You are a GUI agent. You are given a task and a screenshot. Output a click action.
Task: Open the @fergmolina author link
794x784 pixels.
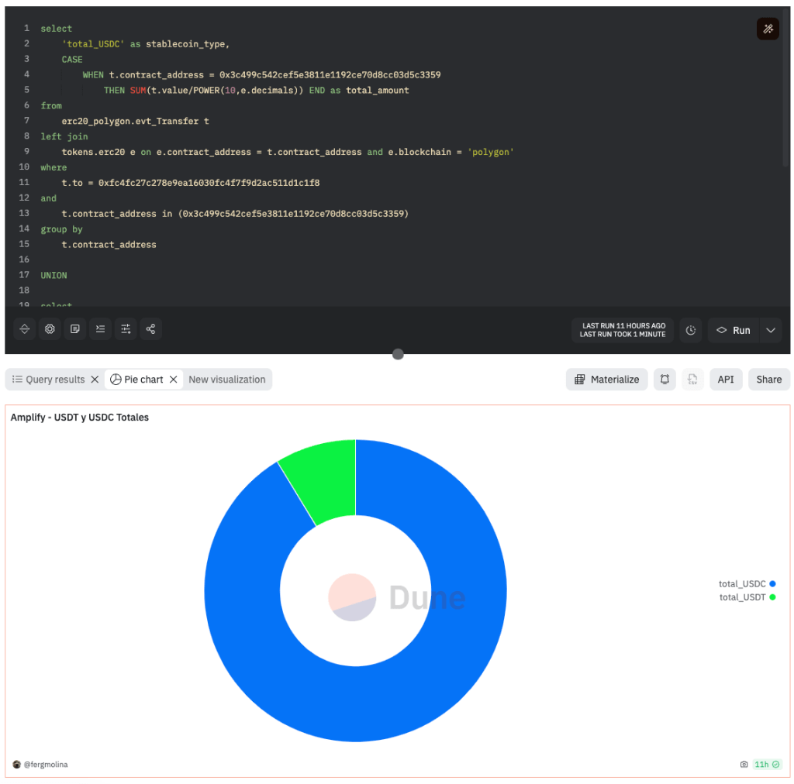click(x=45, y=765)
